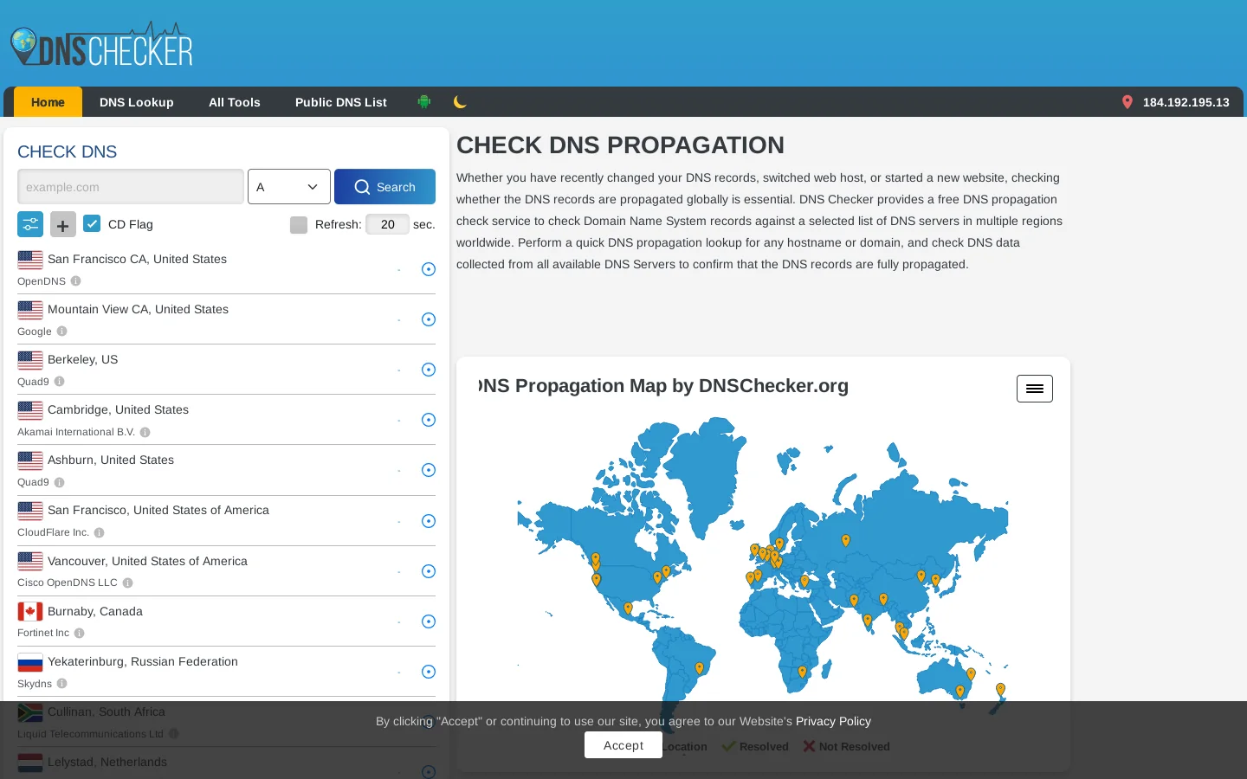Focus the example.com domain input field

pyautogui.click(x=131, y=187)
